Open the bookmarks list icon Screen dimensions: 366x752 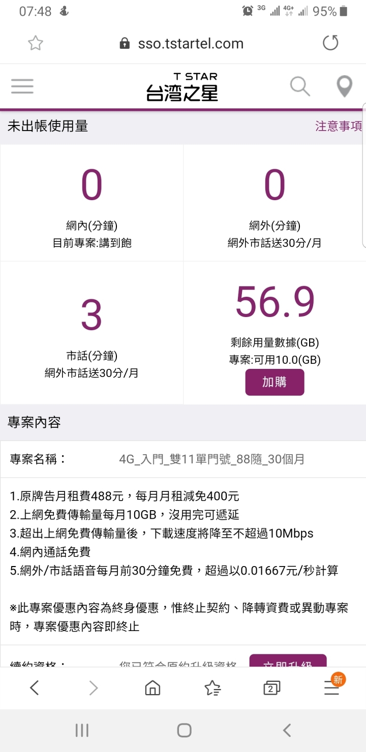tap(212, 688)
